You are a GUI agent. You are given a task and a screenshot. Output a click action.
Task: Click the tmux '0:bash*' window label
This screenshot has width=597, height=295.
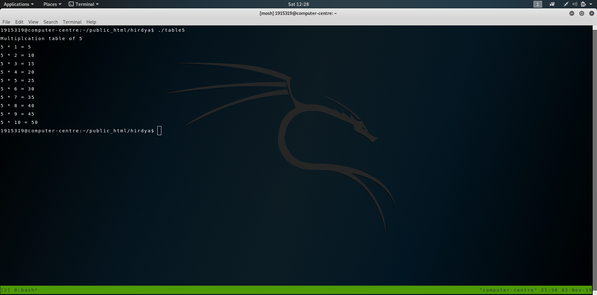26,290
